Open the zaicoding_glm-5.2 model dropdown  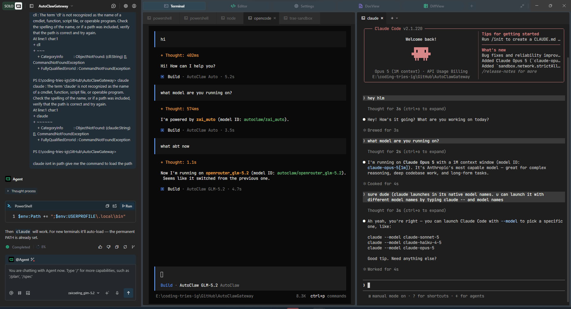pos(84,293)
